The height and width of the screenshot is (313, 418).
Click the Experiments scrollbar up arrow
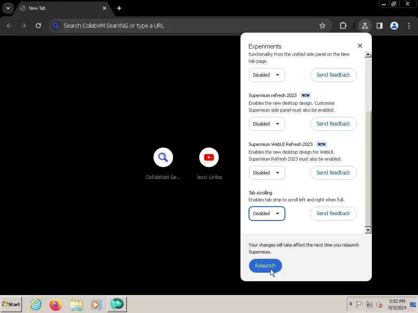click(368, 54)
